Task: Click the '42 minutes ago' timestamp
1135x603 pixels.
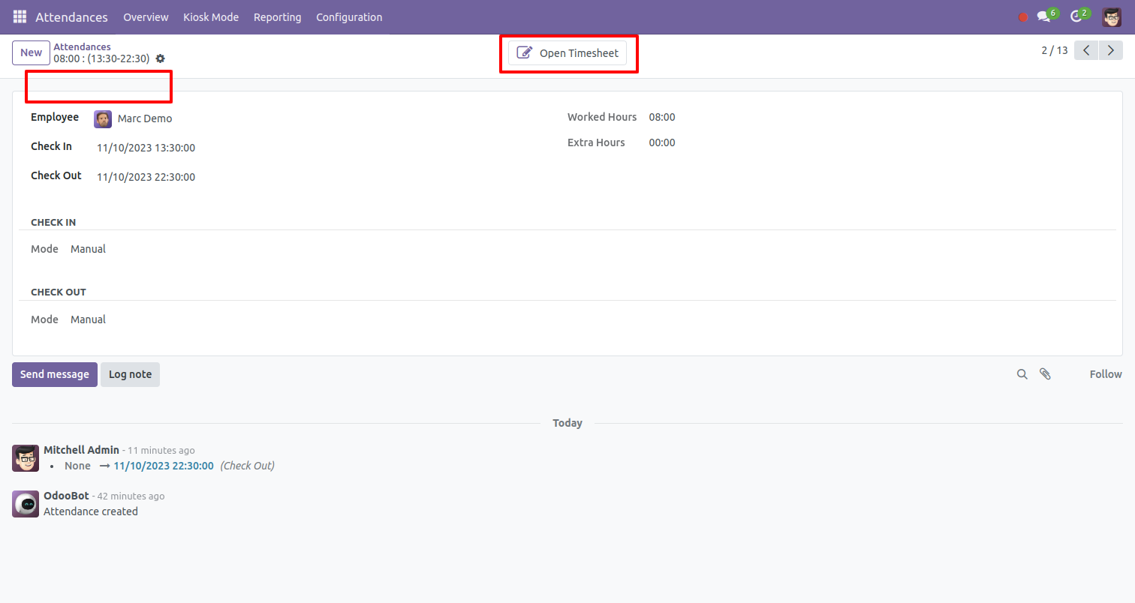Action: click(131, 496)
